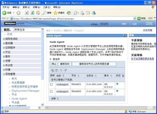This screenshot has height=114, width=157.
Task: Click the 重新启动 restart button
Action: pyautogui.click(x=65, y=64)
